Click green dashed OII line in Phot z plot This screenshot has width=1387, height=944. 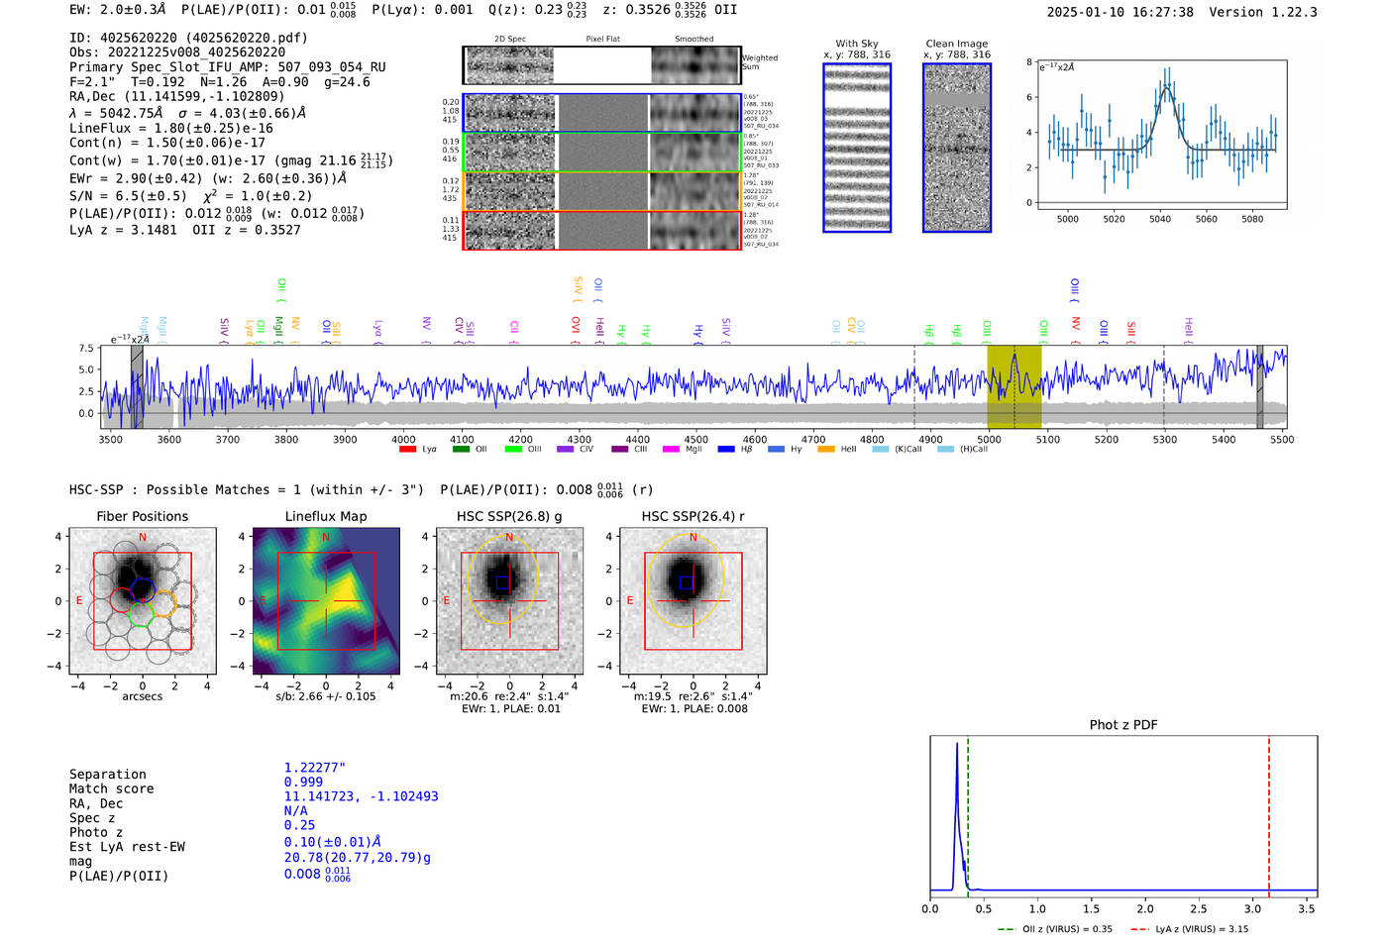(x=968, y=812)
